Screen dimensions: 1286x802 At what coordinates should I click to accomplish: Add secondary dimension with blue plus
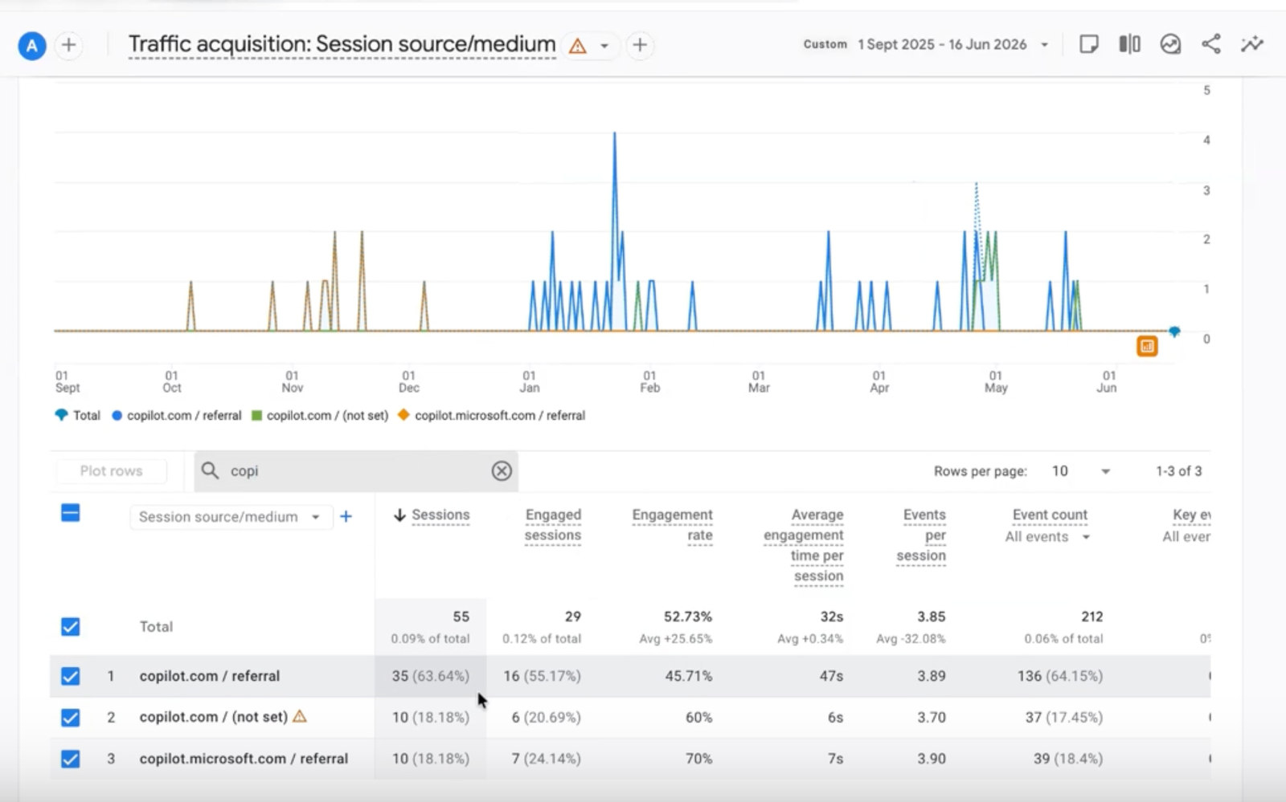(x=346, y=517)
